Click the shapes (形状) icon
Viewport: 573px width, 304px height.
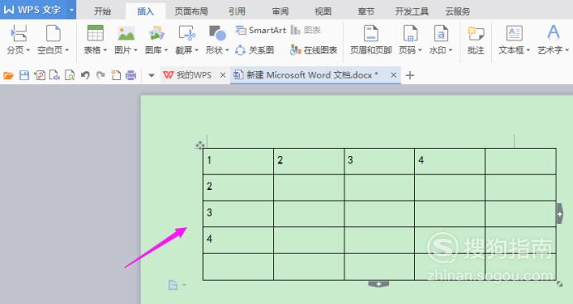(x=218, y=34)
